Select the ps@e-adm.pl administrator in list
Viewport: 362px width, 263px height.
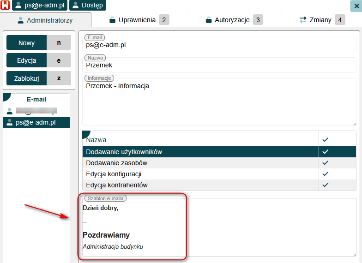coord(36,122)
